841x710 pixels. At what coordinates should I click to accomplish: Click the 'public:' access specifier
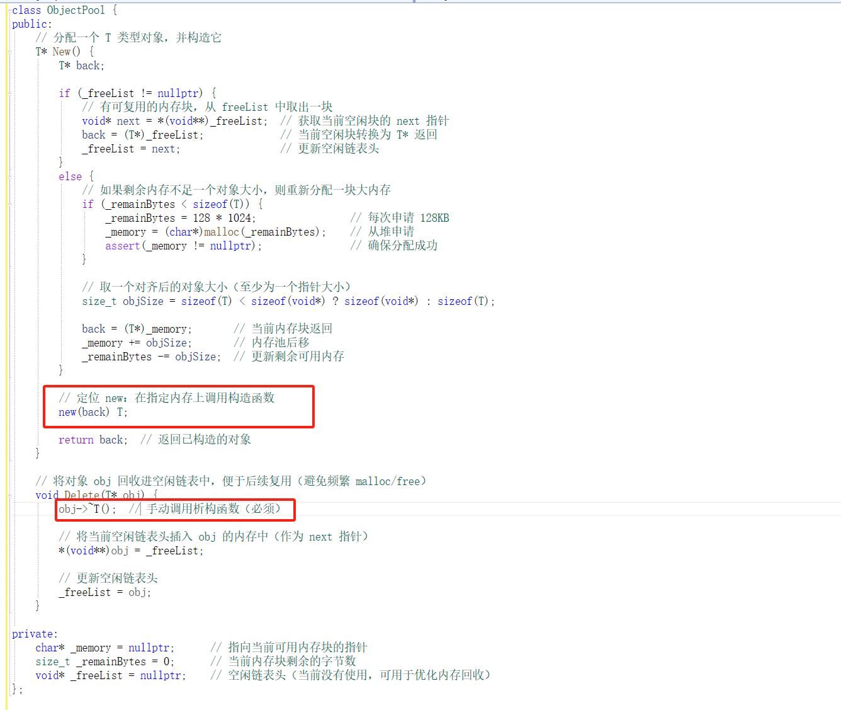(32, 24)
